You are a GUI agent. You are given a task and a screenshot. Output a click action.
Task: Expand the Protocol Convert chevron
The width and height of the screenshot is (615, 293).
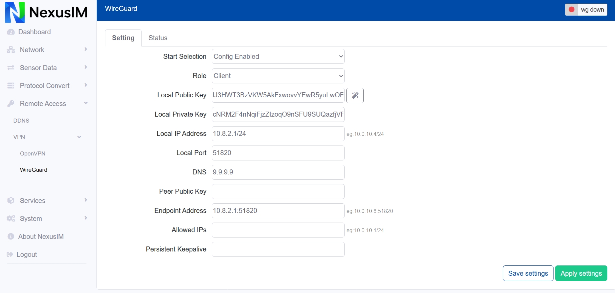[x=86, y=85]
